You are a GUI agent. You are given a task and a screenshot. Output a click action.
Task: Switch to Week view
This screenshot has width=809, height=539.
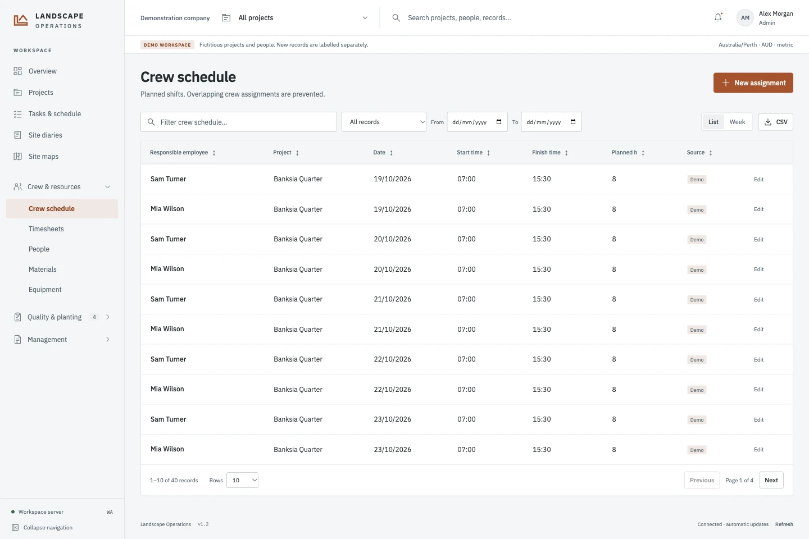click(x=738, y=122)
